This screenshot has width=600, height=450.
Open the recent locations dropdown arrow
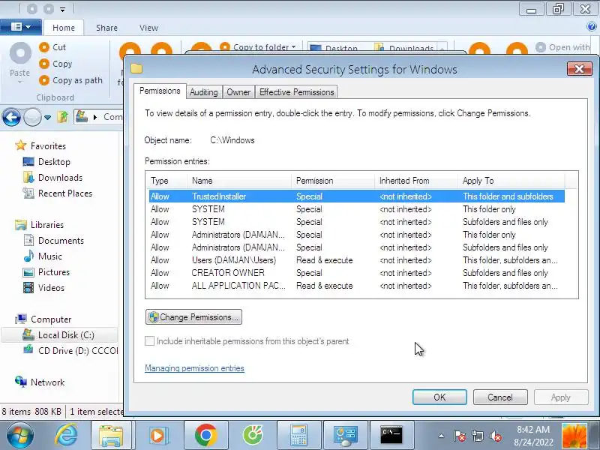click(47, 118)
